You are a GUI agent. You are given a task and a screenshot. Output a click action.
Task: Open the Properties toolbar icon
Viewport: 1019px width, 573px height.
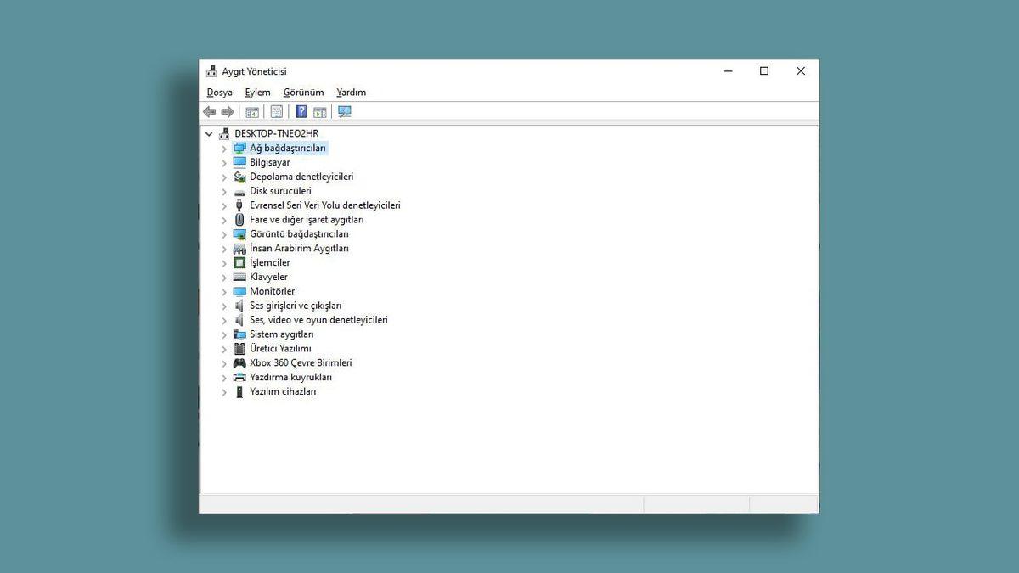coord(276,111)
